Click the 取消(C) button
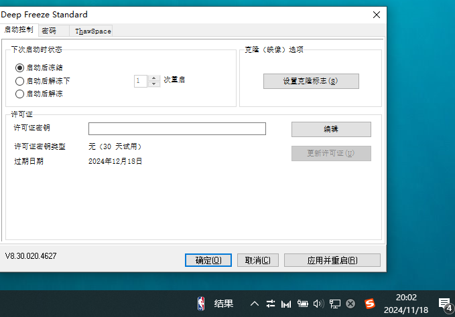 point(258,260)
